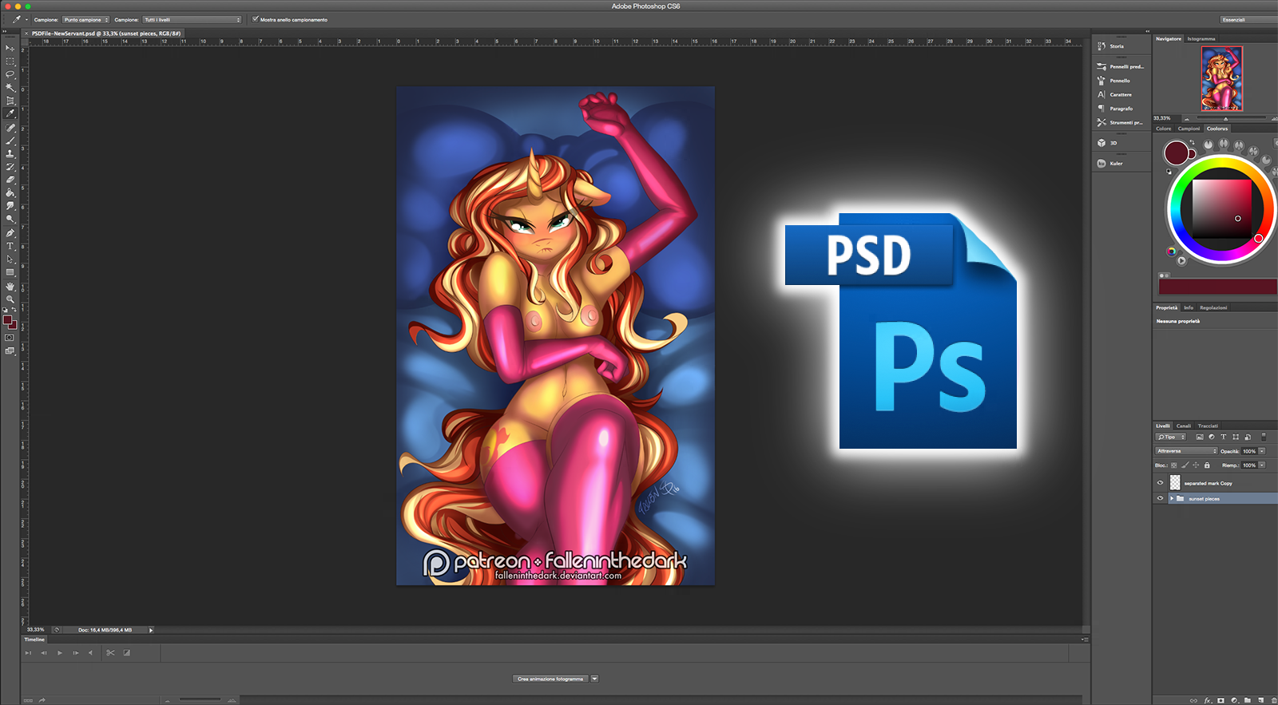Add a layer mask
Viewport: 1278px width, 705px height.
point(1220,700)
